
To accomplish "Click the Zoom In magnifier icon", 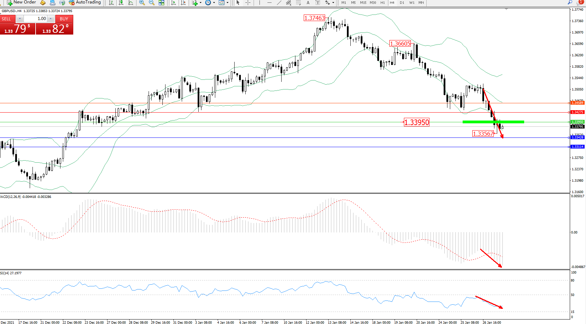I will (x=142, y=2).
